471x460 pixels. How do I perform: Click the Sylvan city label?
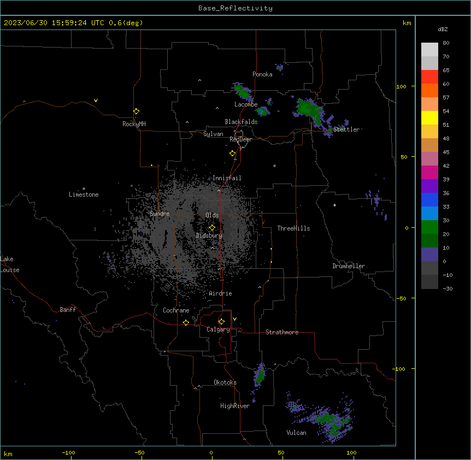coord(213,134)
